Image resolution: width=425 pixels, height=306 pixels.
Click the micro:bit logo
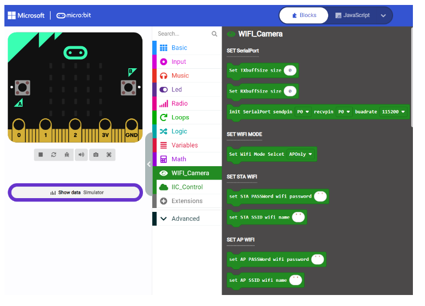click(74, 15)
